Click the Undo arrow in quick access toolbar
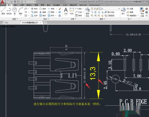The height and width of the screenshot is (117, 149). (x=25, y=1)
